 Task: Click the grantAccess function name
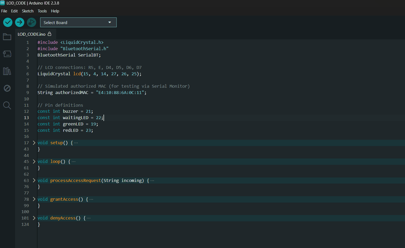click(64, 199)
